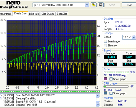Image resolution: width=136 pixels, height=108 pixels.
Task: Open the ScanDisc tab
Action: [x=62, y=14]
